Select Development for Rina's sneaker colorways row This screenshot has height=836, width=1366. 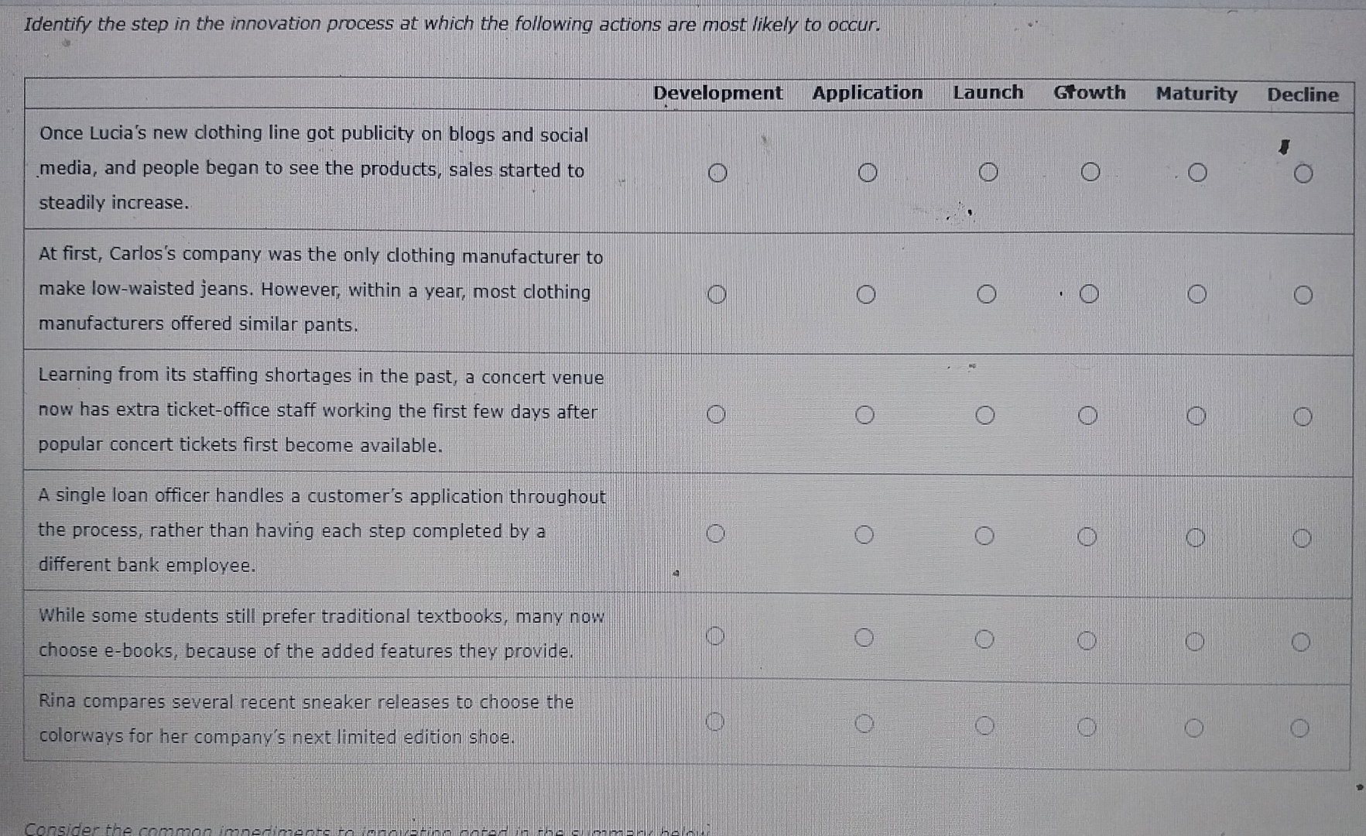[715, 721]
